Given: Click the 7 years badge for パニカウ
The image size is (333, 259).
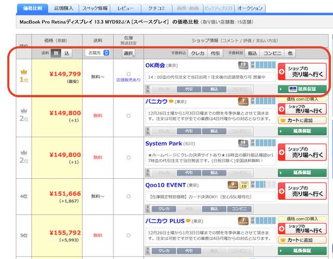Looking at the screenshot, I should 243,101.
